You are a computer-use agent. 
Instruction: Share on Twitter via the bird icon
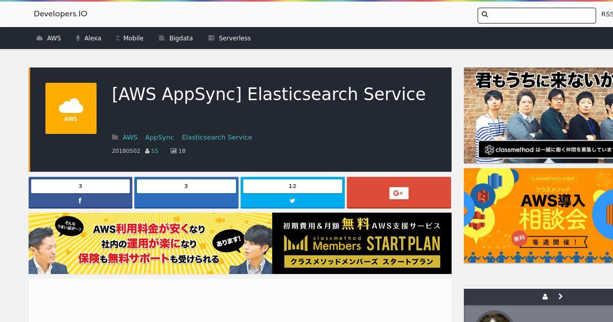coord(292,201)
